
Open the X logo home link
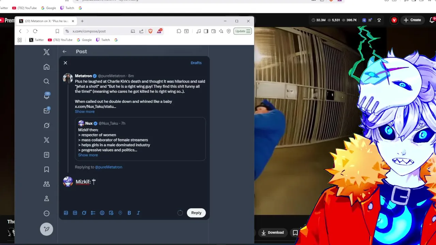[46, 52]
